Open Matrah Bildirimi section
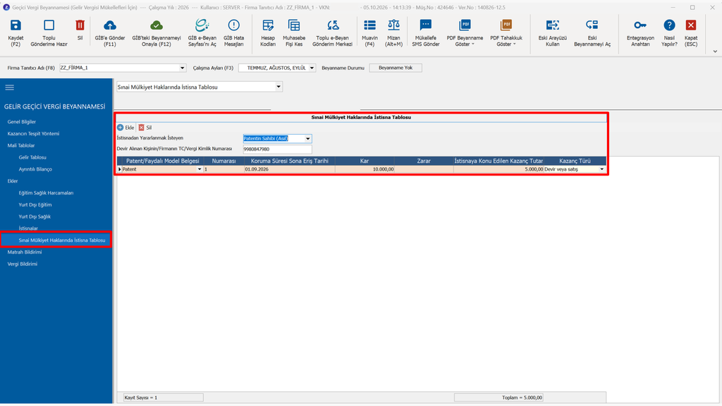Screen dimensions: 722x406 pos(25,252)
